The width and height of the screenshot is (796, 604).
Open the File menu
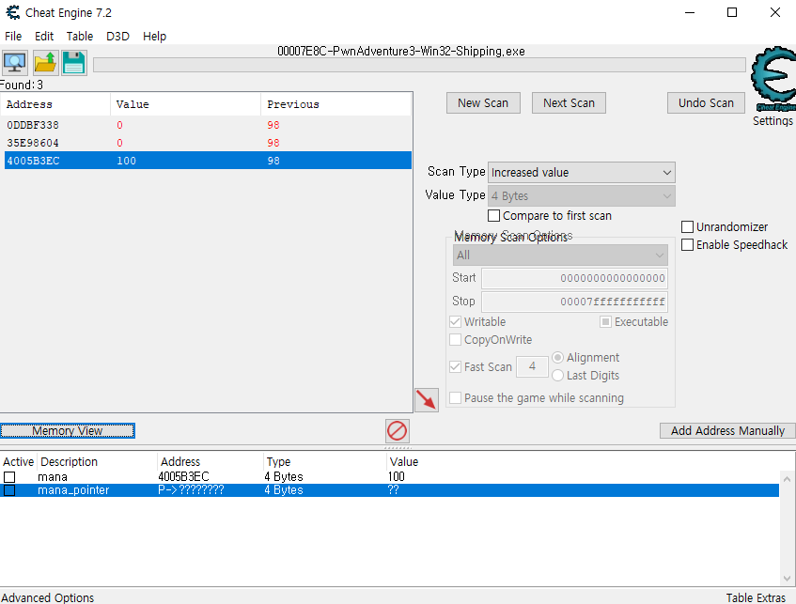pos(13,37)
